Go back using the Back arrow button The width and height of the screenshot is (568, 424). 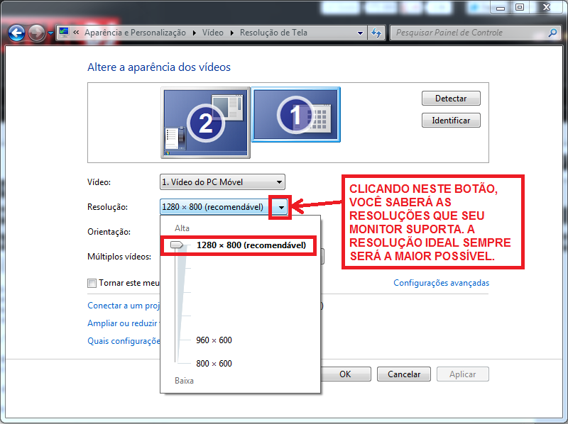tap(16, 33)
